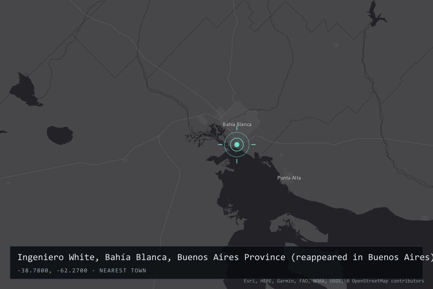
Task: Click the teal location target marker
Action: (237, 144)
